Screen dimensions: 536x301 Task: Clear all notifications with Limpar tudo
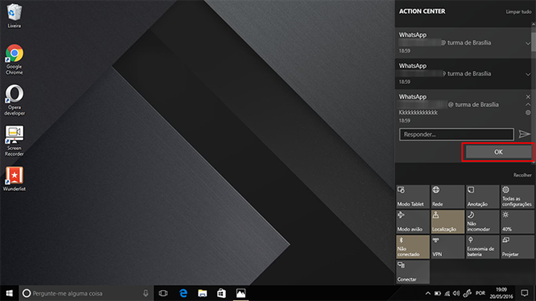519,12
